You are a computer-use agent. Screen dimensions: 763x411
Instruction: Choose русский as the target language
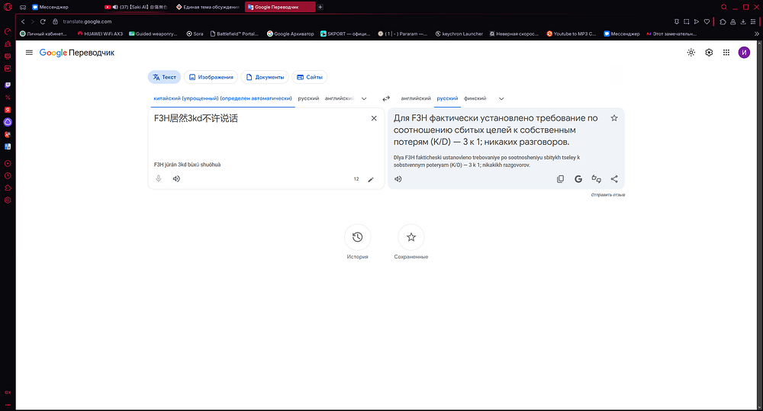pyautogui.click(x=447, y=98)
